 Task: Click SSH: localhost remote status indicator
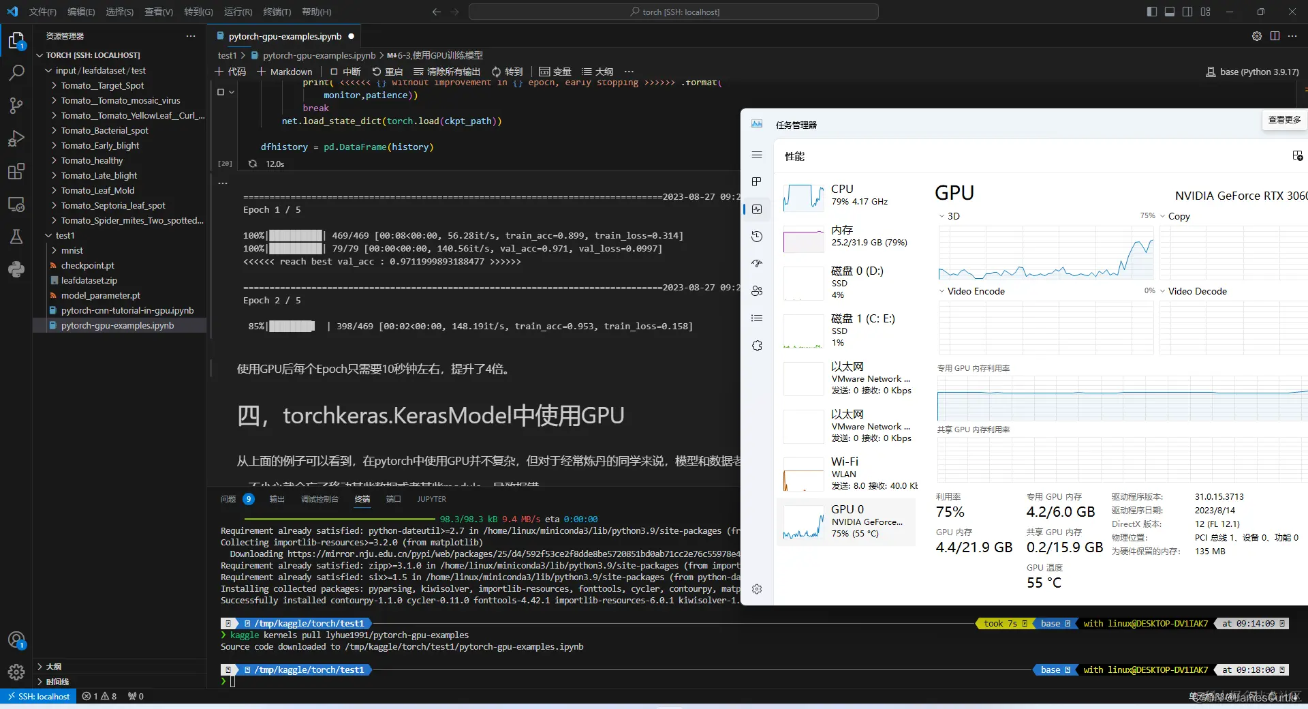tap(38, 696)
